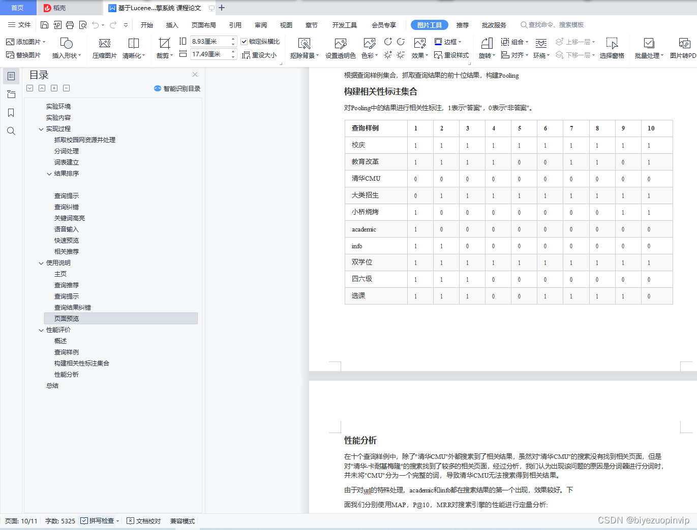The height and width of the screenshot is (530, 697).
Task: Switch to the 审阅 ribbon tab
Action: point(261,25)
